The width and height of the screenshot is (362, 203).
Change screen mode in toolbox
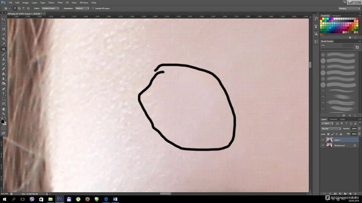pyautogui.click(x=4, y=133)
